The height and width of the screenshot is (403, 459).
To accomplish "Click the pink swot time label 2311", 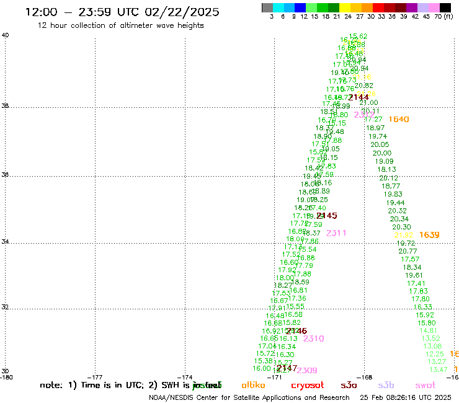I will (x=336, y=233).
